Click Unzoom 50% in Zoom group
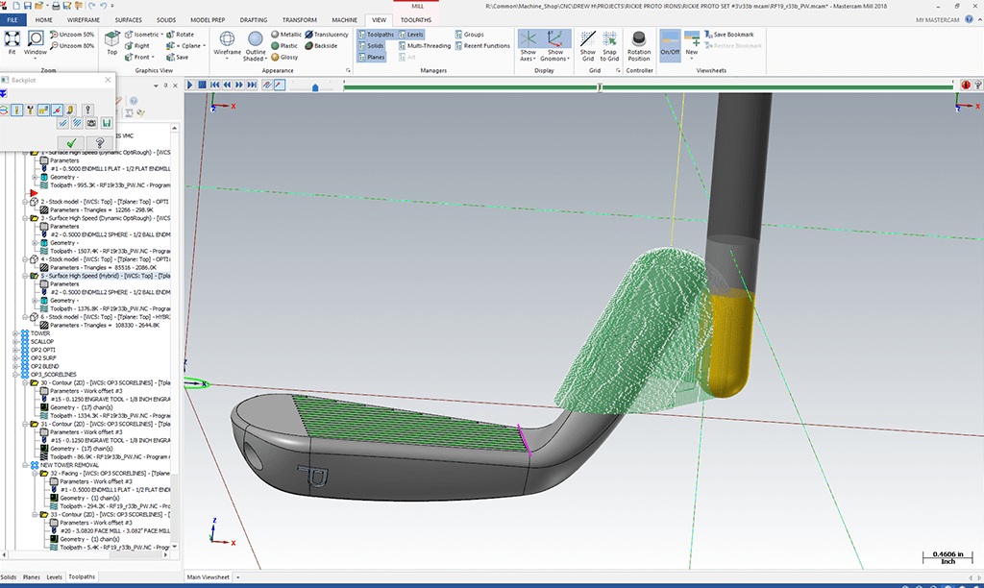 click(72, 35)
